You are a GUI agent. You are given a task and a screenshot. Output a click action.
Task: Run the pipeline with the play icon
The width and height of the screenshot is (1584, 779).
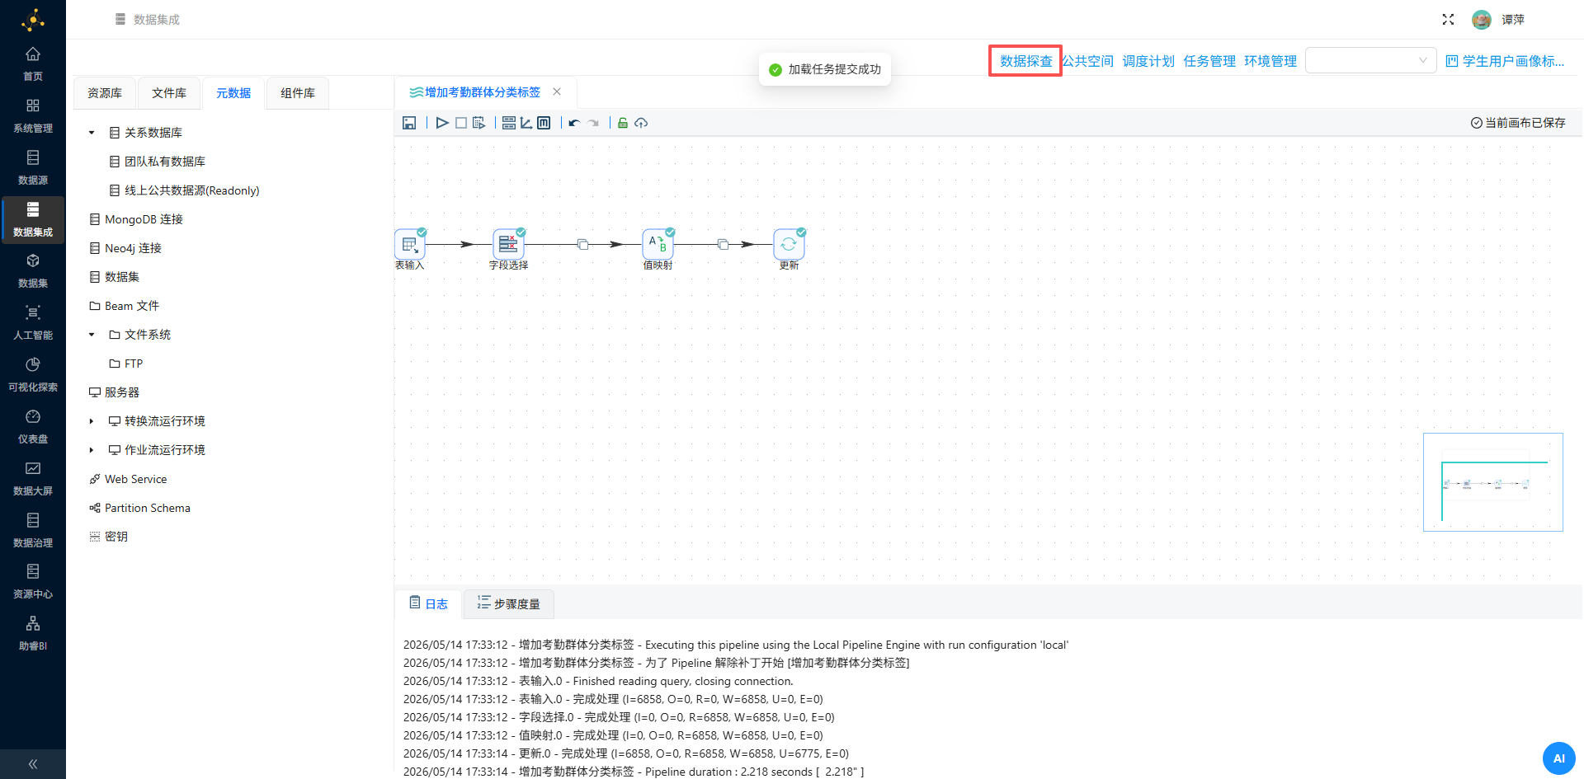point(442,123)
